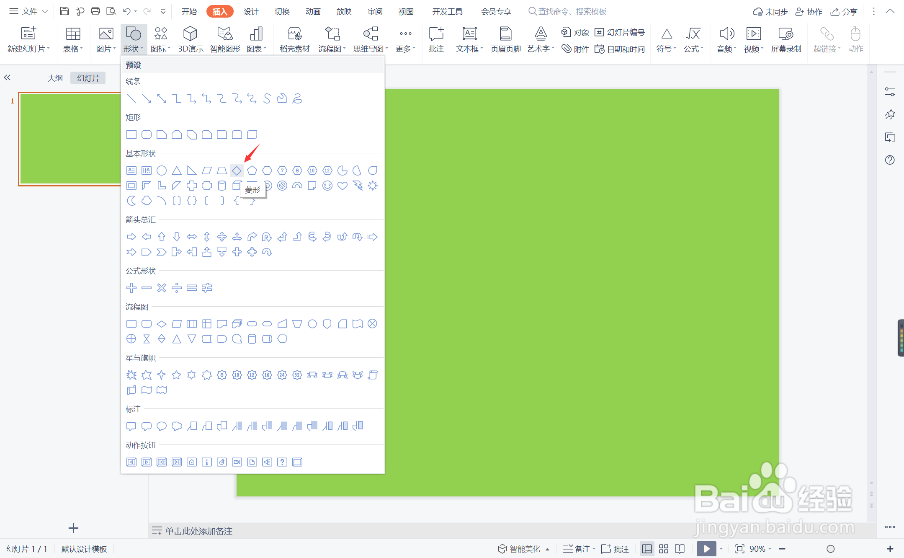Click the Collaborate button

pos(809,12)
